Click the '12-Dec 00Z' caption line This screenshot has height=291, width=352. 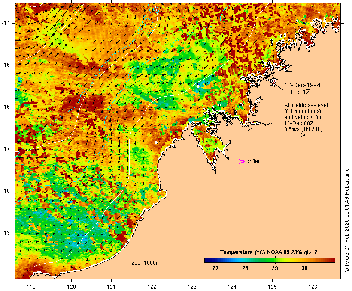pyautogui.click(x=299, y=123)
